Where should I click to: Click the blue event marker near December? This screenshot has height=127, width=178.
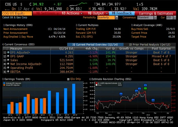[x=121, y=94]
